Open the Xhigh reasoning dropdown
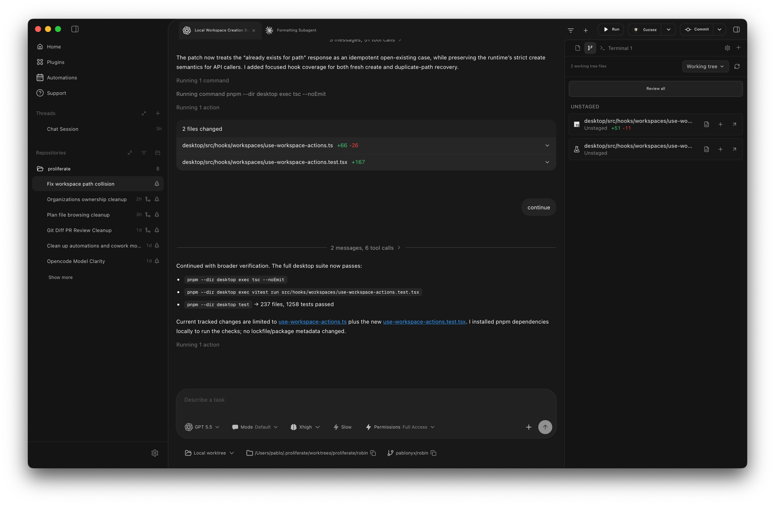The width and height of the screenshot is (775, 505). click(305, 427)
